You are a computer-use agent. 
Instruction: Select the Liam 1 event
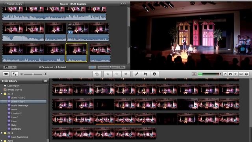tap(15, 117)
